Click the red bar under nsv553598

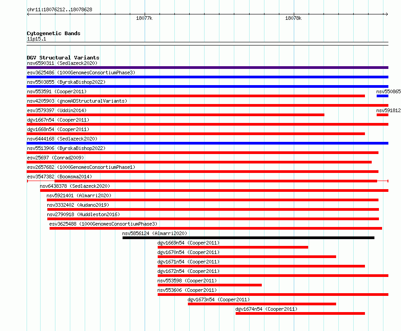210,285
